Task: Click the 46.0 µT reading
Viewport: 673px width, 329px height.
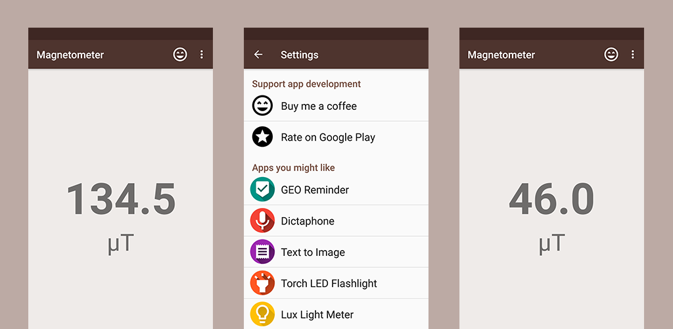Action: [x=551, y=217]
